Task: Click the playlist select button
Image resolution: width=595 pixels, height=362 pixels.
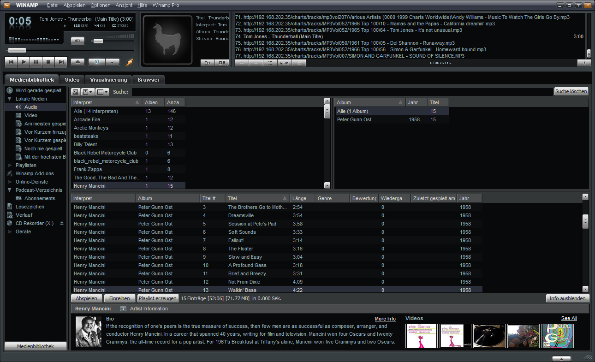Action: [x=270, y=63]
